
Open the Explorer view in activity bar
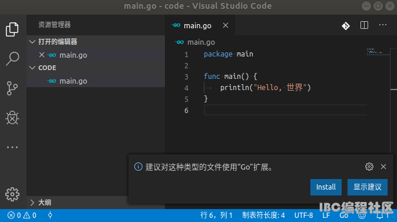(12, 29)
